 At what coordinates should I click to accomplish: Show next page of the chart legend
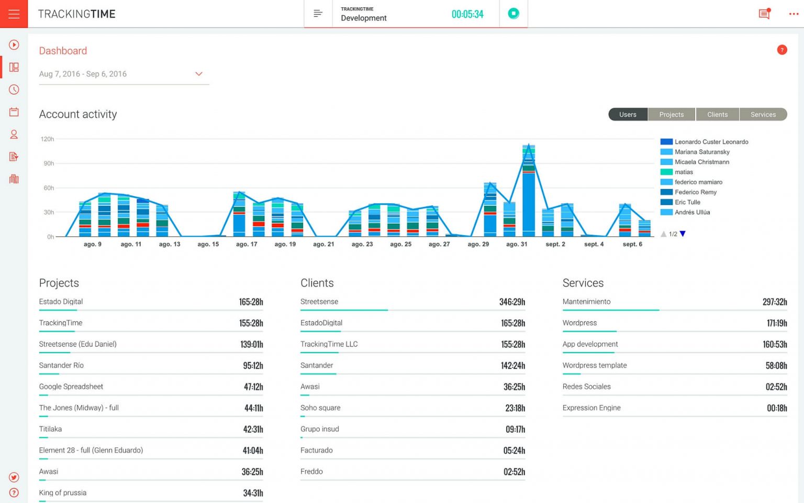pyautogui.click(x=682, y=234)
